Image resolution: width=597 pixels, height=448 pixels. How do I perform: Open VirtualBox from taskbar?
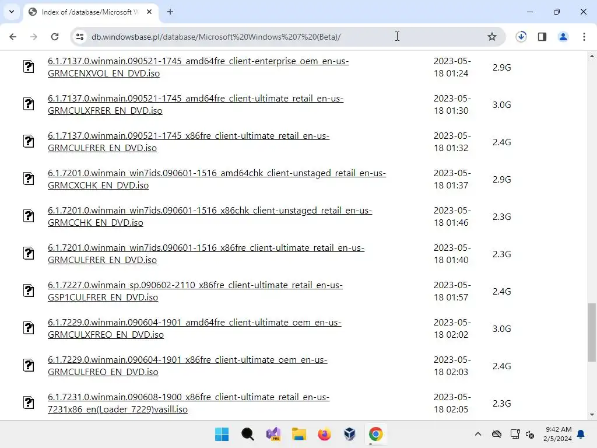click(x=350, y=434)
